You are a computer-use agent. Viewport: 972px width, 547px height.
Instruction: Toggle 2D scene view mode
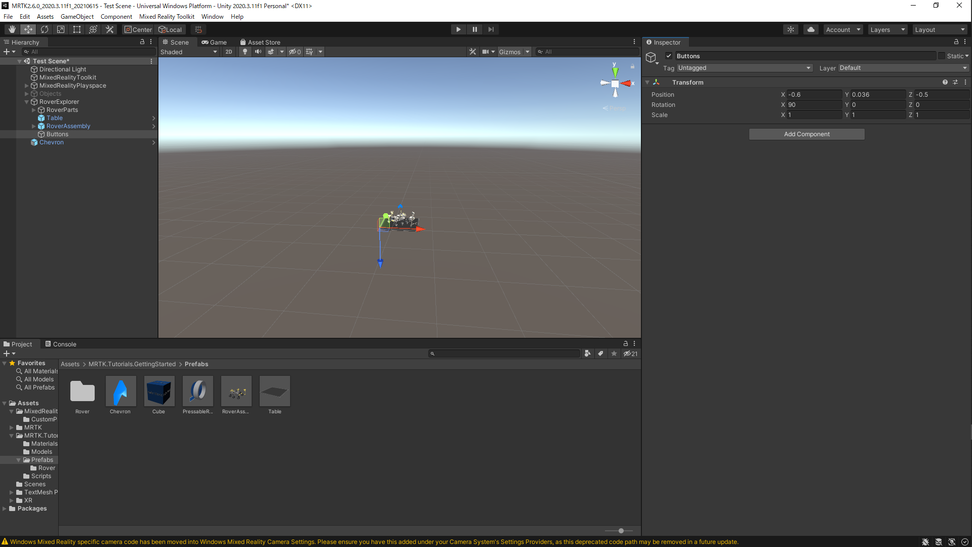click(229, 52)
